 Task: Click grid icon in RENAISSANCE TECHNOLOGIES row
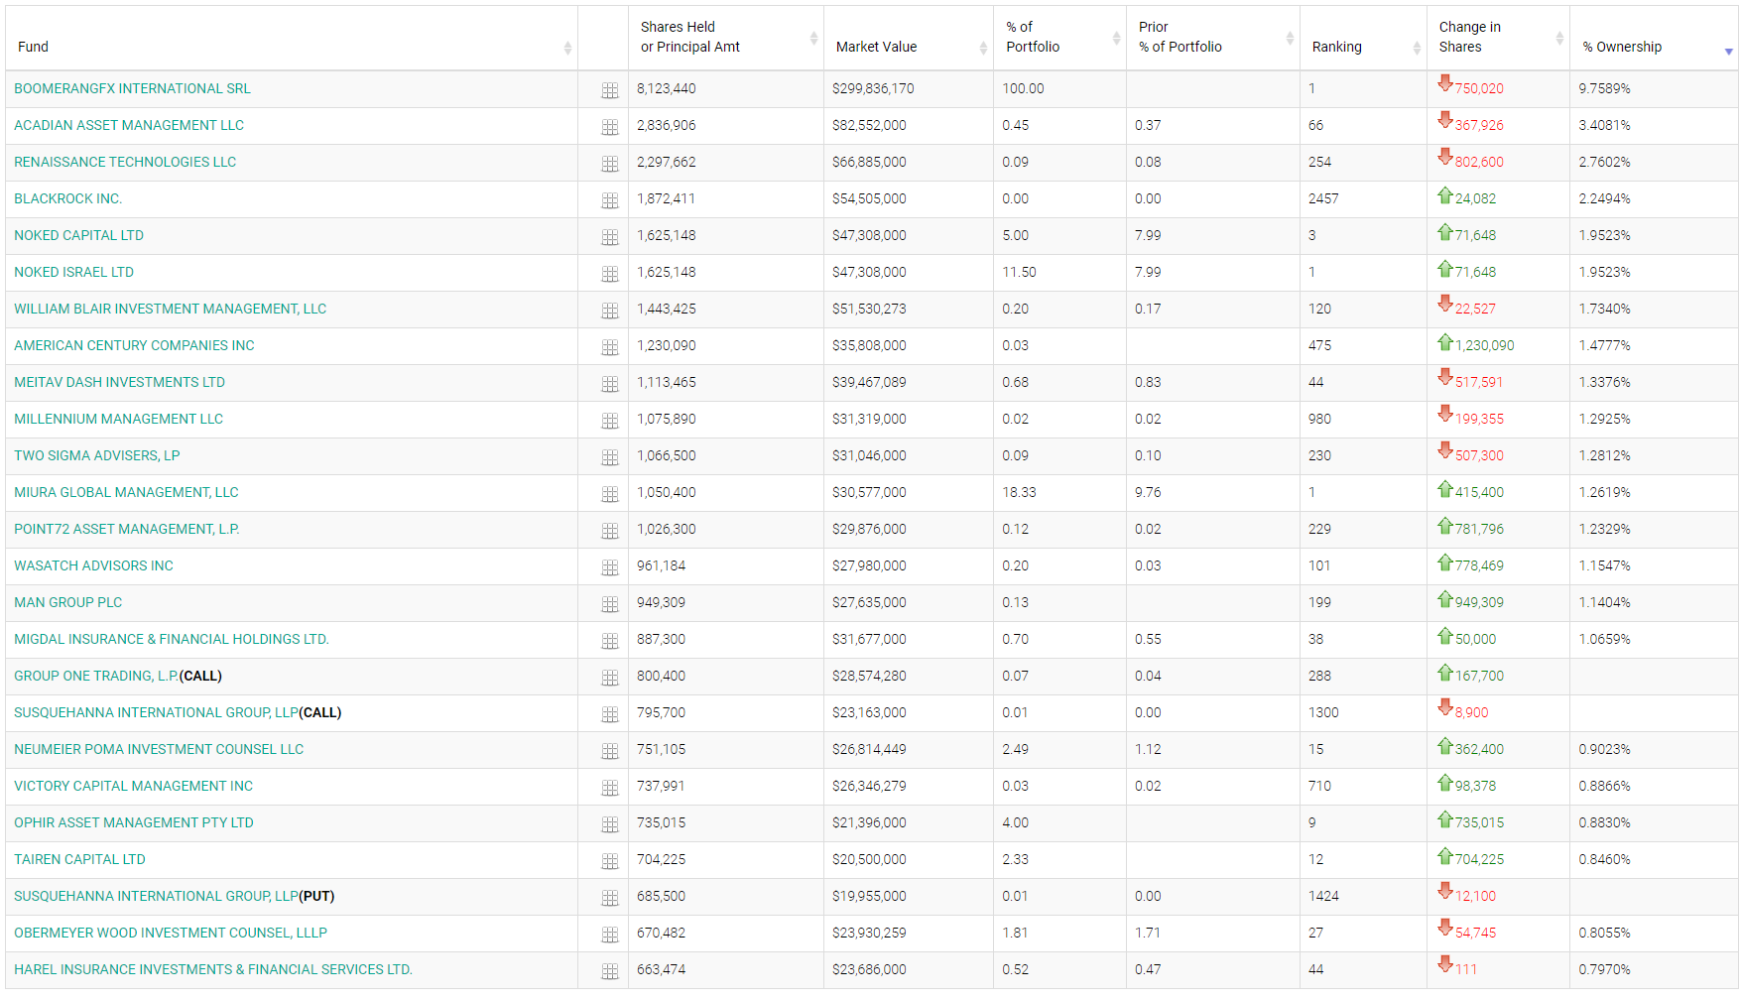(x=610, y=164)
